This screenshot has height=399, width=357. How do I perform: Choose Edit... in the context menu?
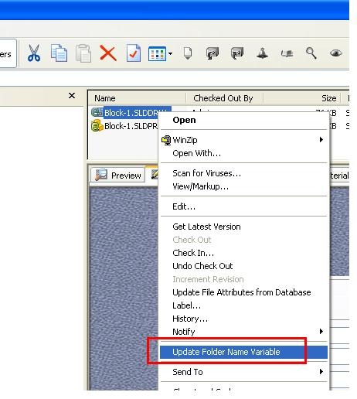tap(243, 206)
